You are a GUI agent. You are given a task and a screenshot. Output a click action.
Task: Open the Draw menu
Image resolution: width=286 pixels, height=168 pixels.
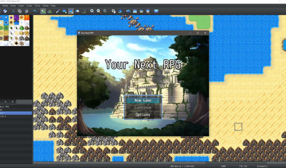click(13, 6)
